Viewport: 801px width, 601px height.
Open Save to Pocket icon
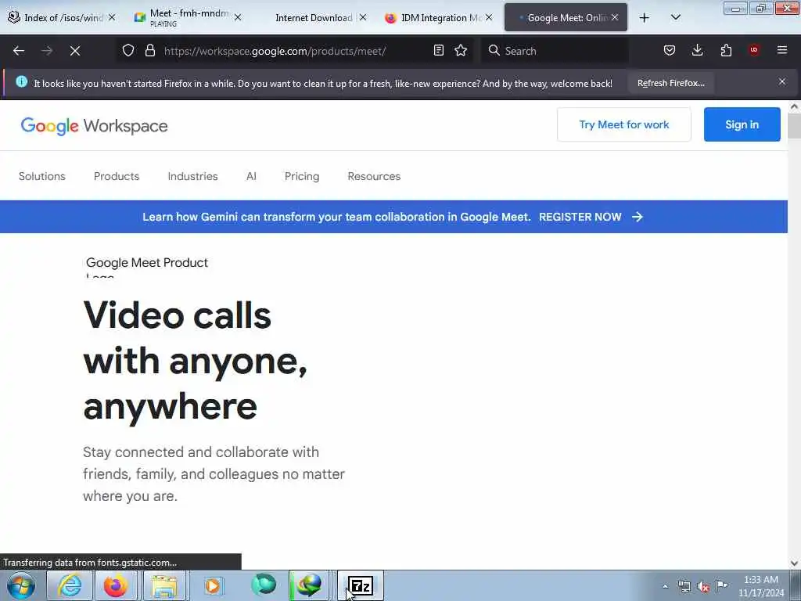tap(670, 50)
